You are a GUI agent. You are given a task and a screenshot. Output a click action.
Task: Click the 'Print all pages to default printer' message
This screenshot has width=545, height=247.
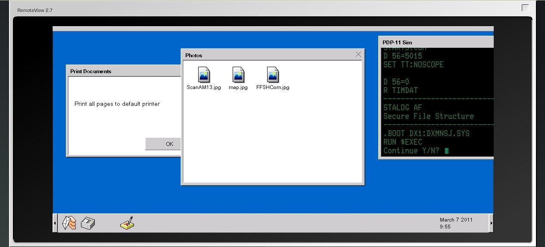tap(117, 104)
